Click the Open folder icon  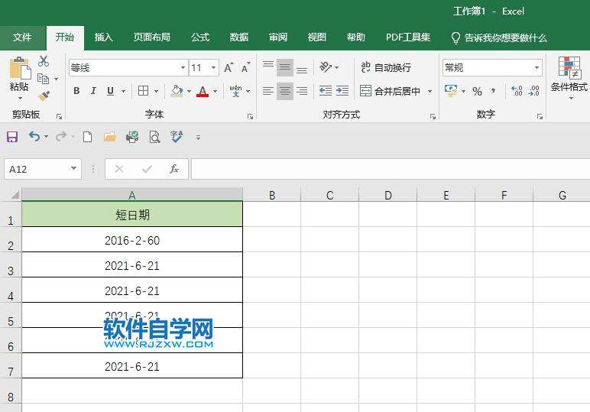[x=109, y=137]
